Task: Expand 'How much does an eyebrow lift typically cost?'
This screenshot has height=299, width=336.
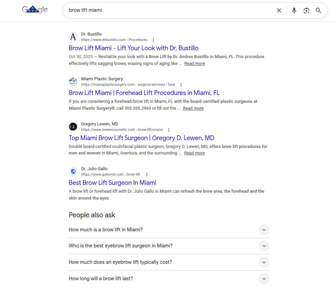Action: 169,262
